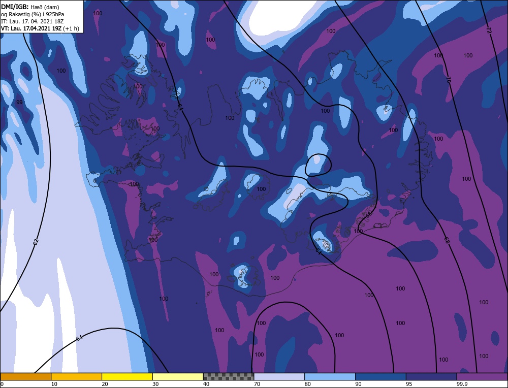The image size is (508, 388).
Task: Click the '99' humidity value on the map
Action: click(x=19, y=103)
